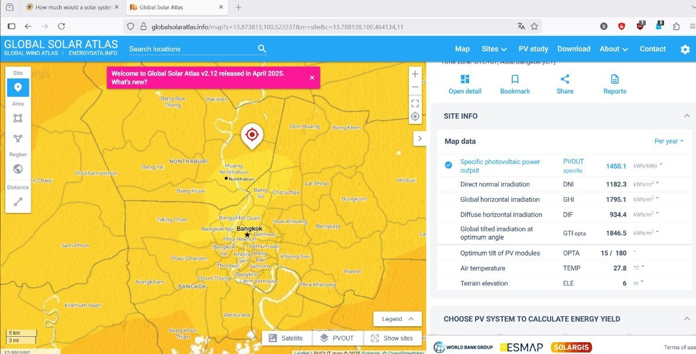Viewport: 696px width, 354px height.
Task: Select the PVOUT data checkmark
Action: coord(448,165)
